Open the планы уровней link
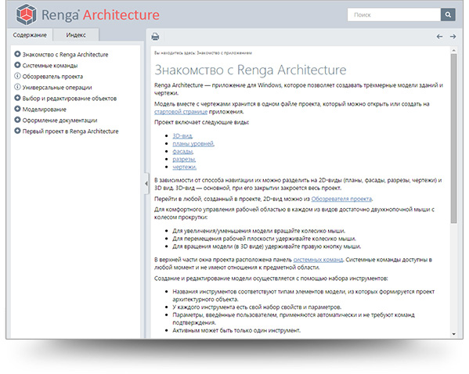469x374 pixels. point(193,144)
